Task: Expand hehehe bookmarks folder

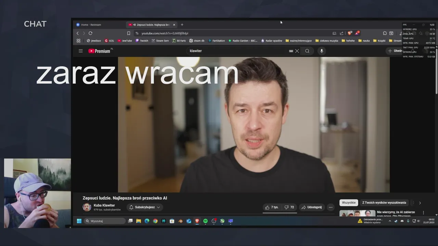Action: pos(348,41)
